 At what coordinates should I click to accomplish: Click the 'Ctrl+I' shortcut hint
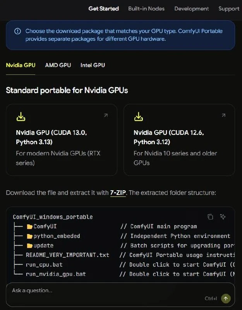click(x=211, y=298)
